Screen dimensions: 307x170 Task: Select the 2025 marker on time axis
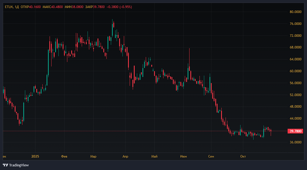(x=35, y=156)
